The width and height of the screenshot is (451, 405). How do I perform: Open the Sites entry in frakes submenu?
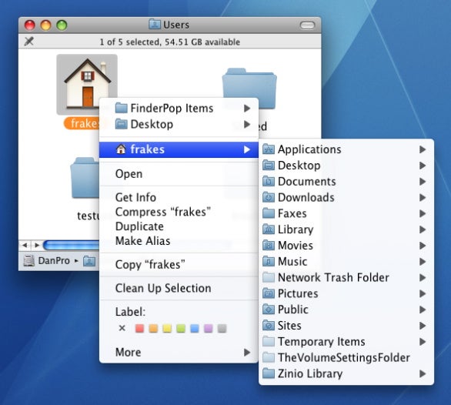point(346,326)
